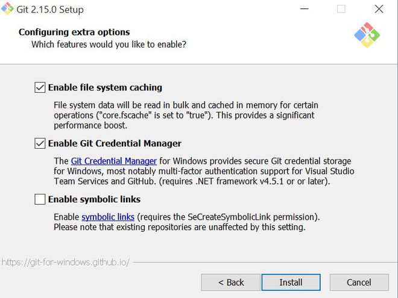Click the colorful Git logo in the header
This screenshot has height=298, width=398.
coord(367,36)
